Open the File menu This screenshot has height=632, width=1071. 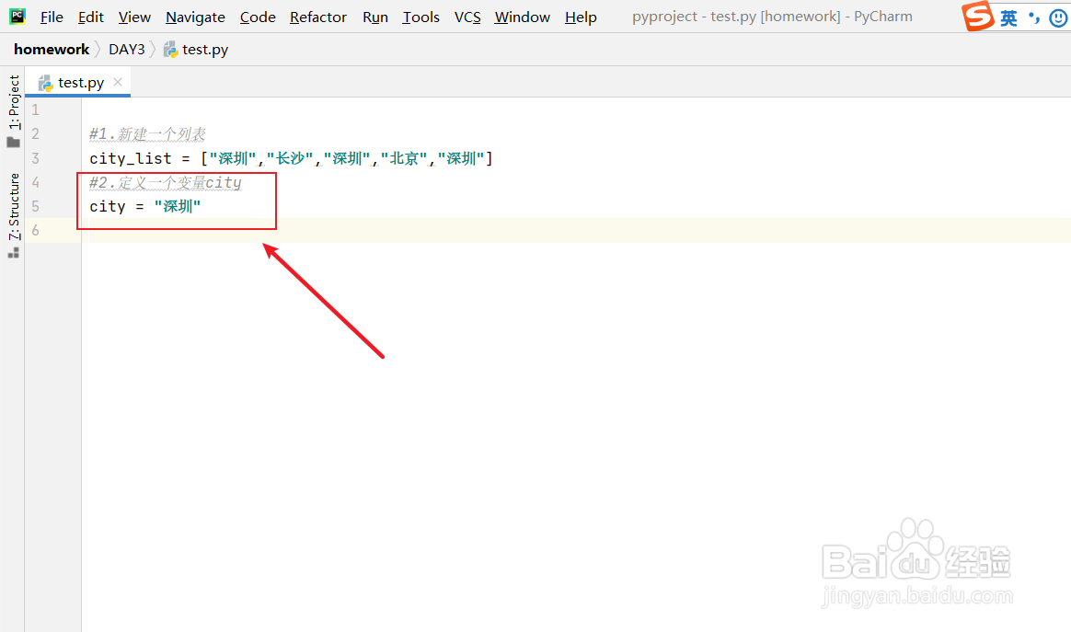pos(52,17)
